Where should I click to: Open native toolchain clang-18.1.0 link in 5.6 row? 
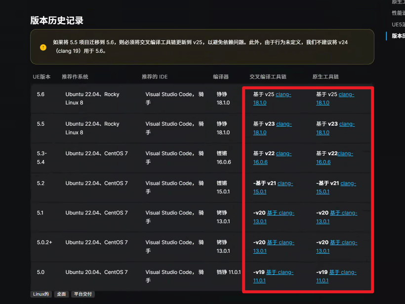(x=335, y=99)
